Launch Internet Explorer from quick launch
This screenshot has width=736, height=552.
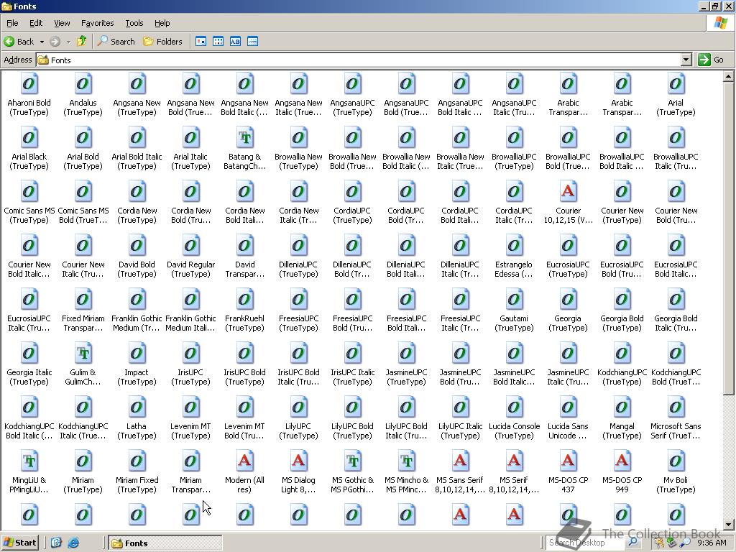73,543
